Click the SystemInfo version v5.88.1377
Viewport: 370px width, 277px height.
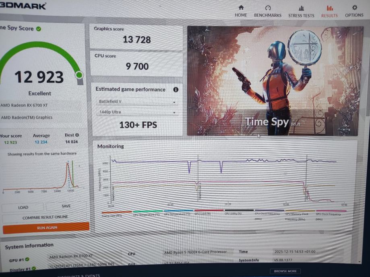pos(283,260)
